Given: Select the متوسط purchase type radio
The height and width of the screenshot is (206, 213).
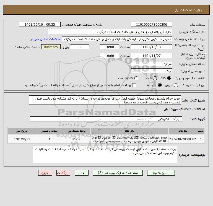Looking at the screenshot, I should (x=160, y=85).
